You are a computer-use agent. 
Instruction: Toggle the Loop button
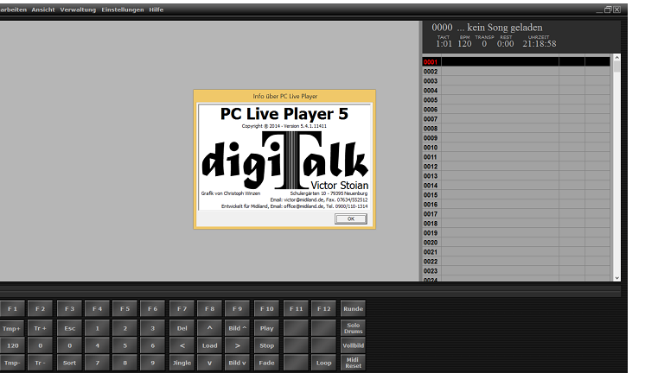click(x=323, y=363)
